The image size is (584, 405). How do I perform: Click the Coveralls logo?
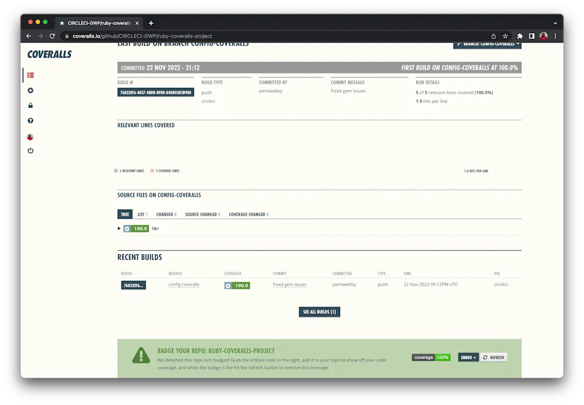click(49, 54)
